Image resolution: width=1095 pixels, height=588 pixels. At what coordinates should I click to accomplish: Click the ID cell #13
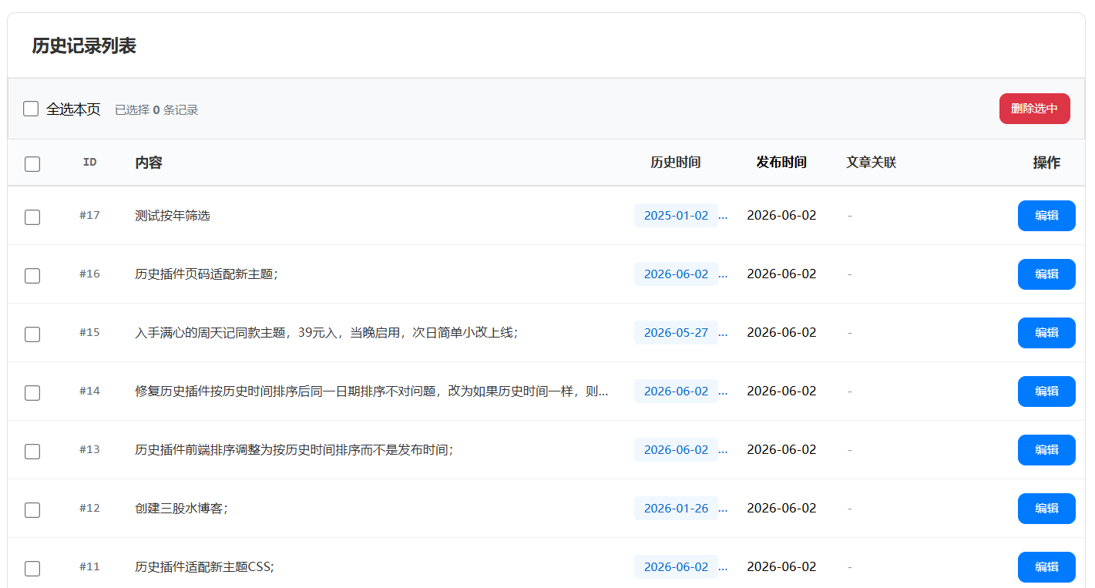[90, 449]
